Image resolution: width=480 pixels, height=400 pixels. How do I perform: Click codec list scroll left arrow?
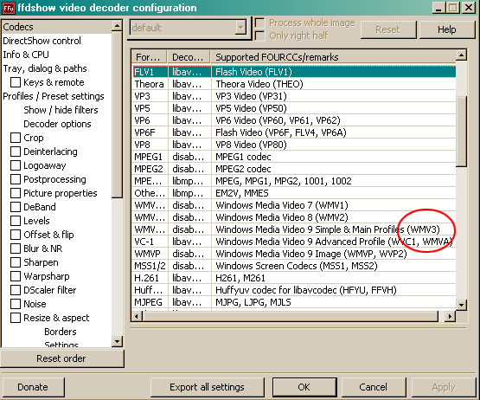pyautogui.click(x=137, y=316)
